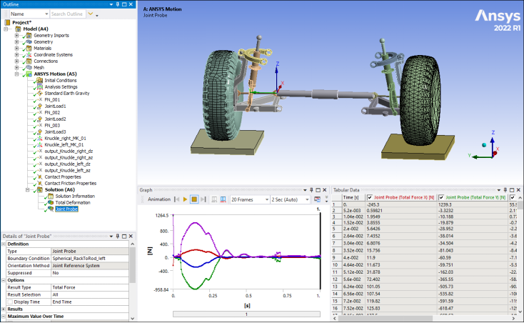The width and height of the screenshot is (524, 323).
Task: Select the JointLoad3 item
Action: point(55,132)
